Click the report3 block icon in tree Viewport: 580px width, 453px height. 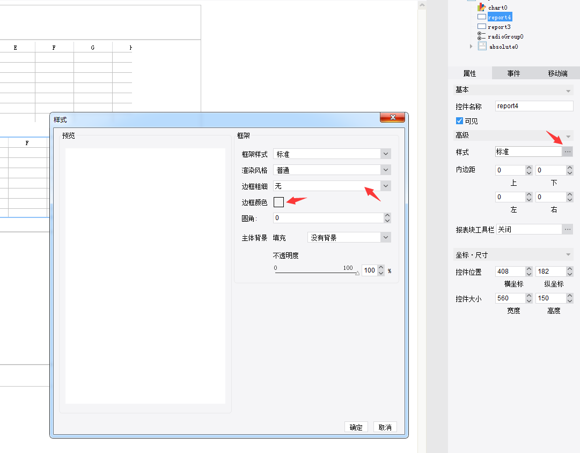click(482, 27)
